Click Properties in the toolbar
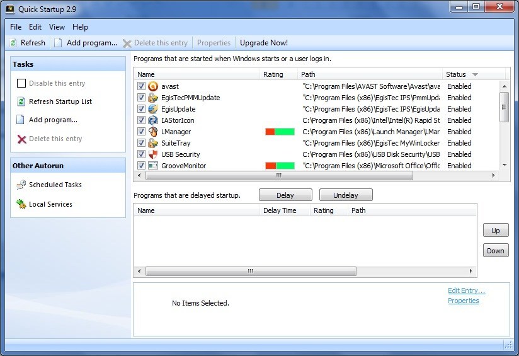This screenshot has width=519, height=356. [214, 43]
